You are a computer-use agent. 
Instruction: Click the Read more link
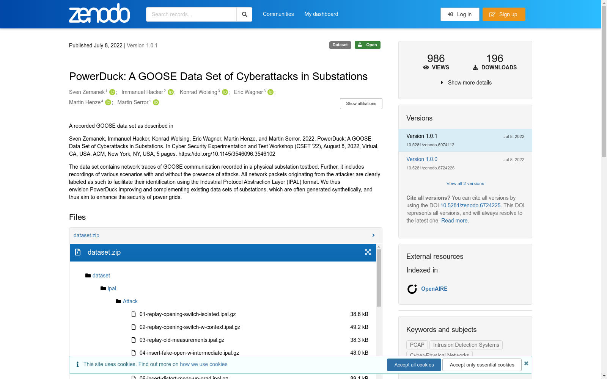click(x=454, y=221)
